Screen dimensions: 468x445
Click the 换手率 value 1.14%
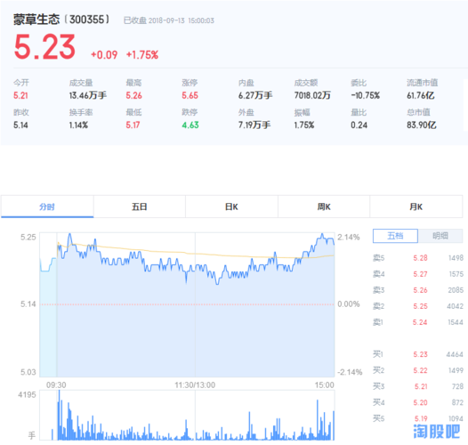[x=78, y=125]
